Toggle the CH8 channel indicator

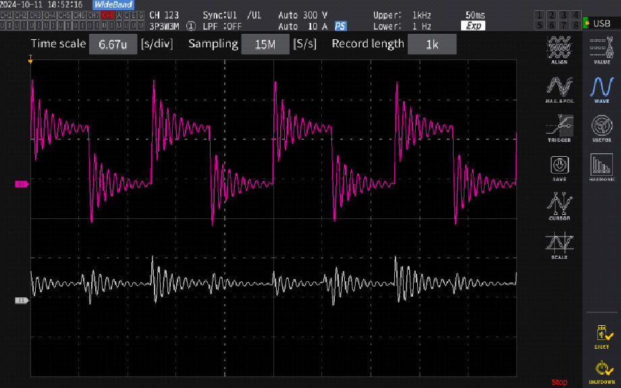[x=108, y=16]
